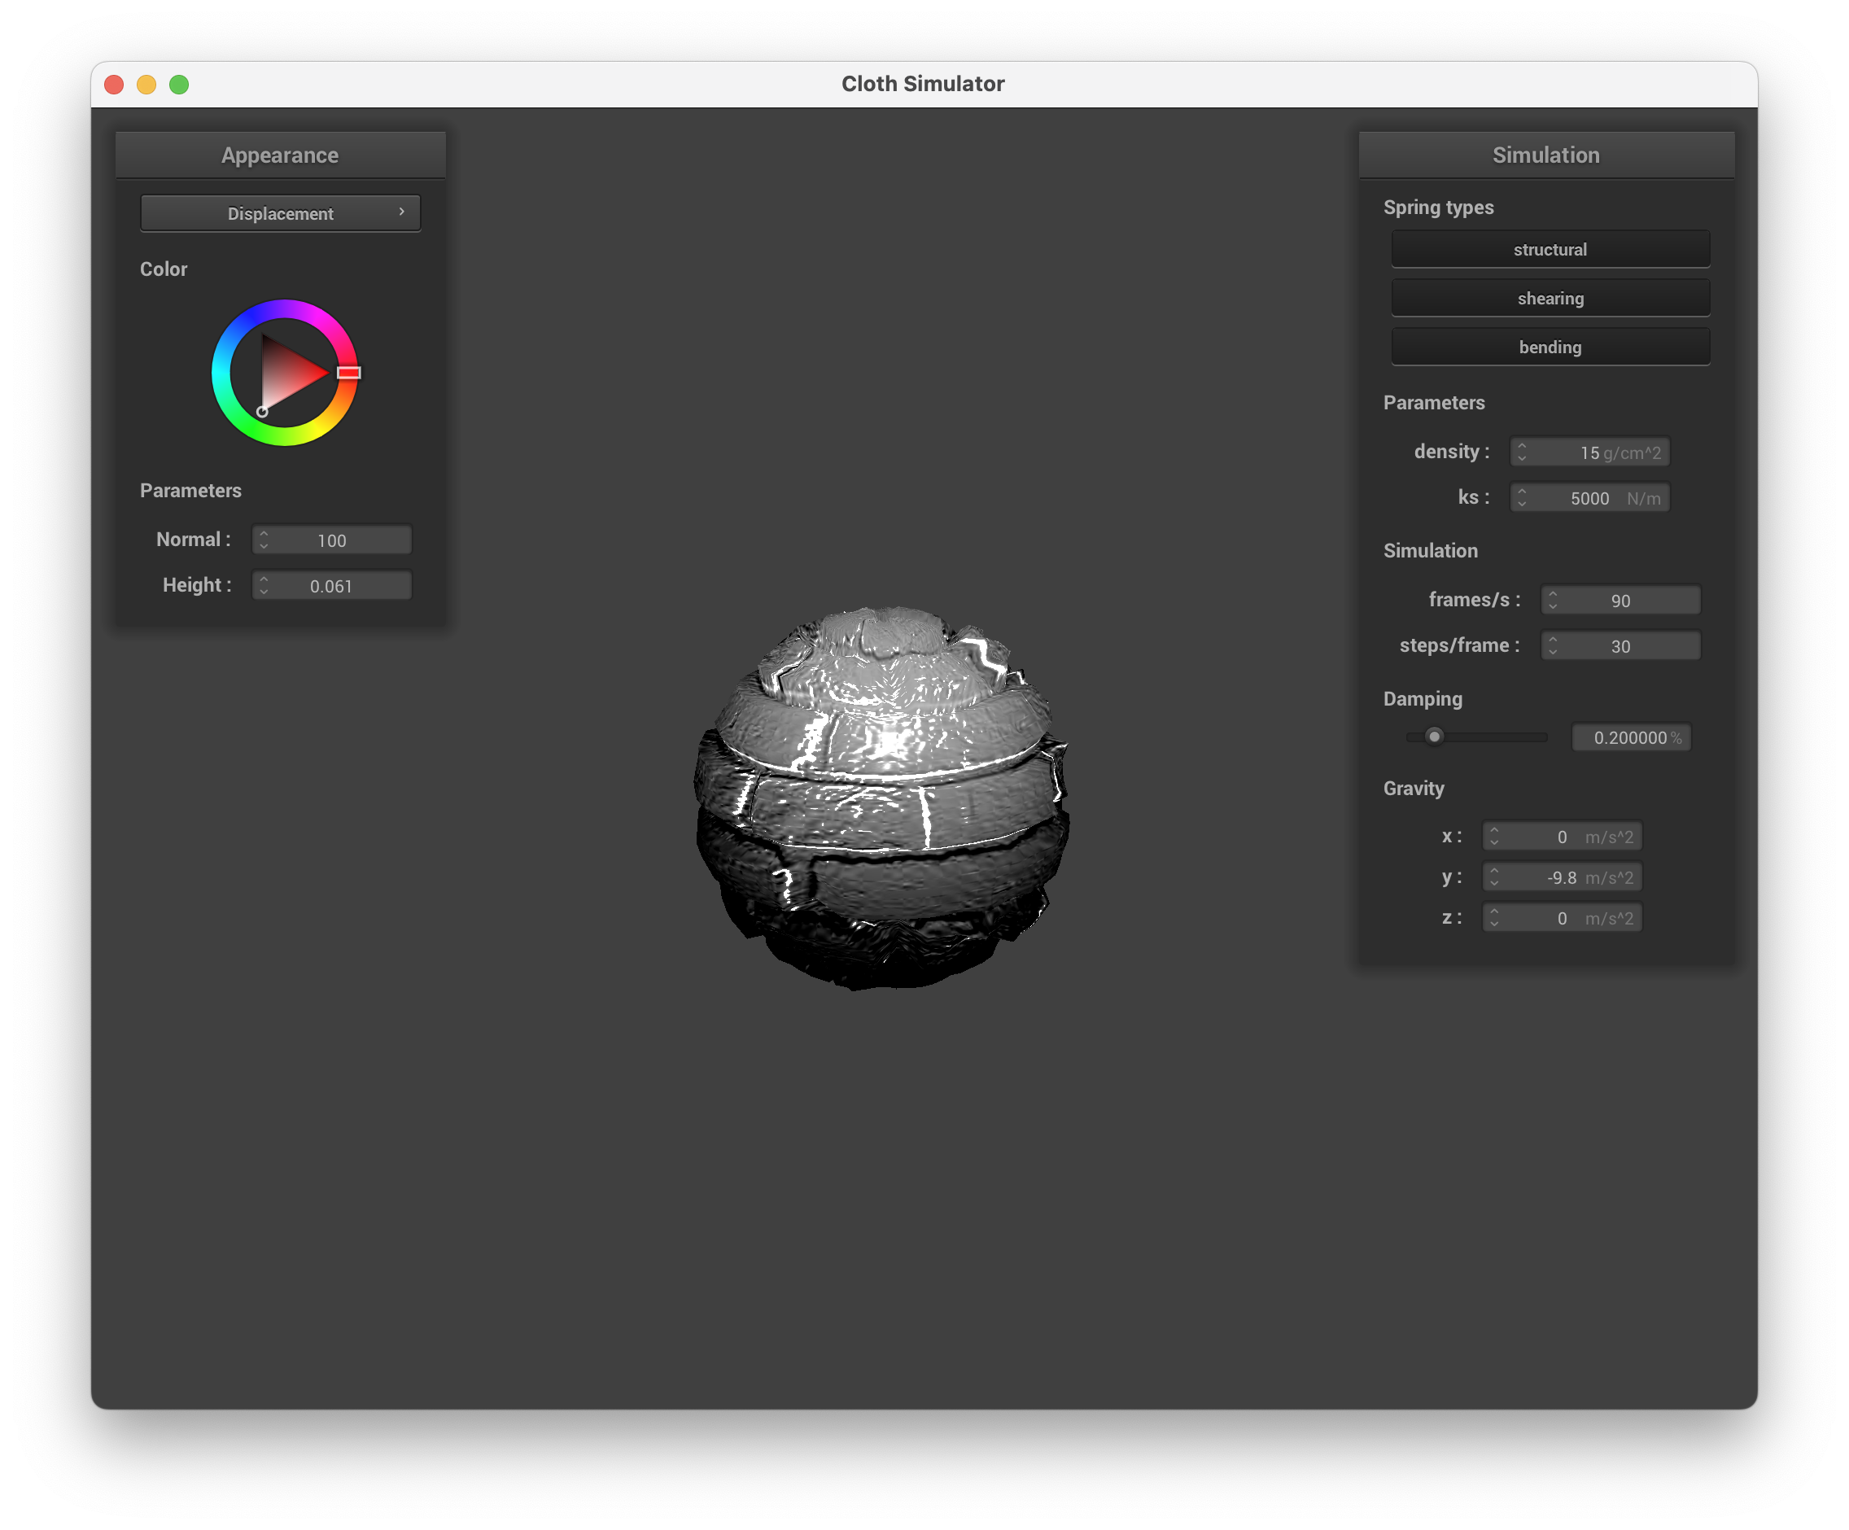Click the Height value field
1849x1530 pixels.
pyautogui.click(x=332, y=585)
